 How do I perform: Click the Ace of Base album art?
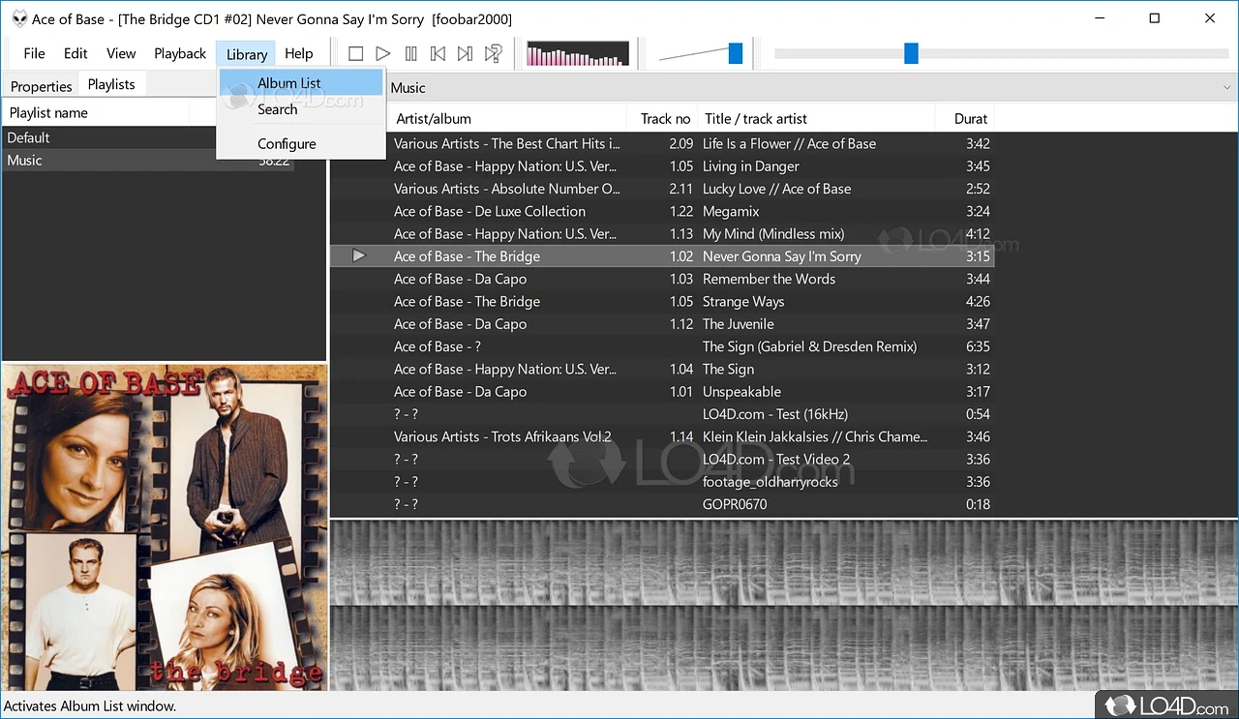tap(165, 527)
